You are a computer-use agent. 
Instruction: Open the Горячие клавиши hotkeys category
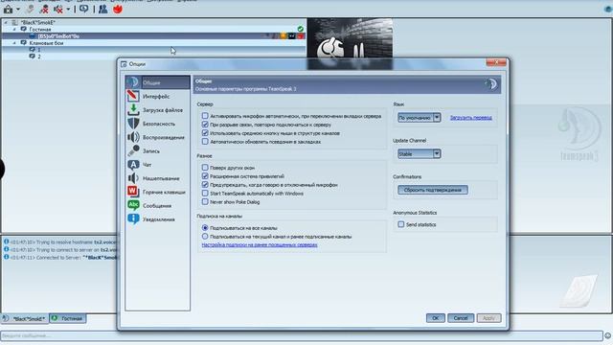157,192
